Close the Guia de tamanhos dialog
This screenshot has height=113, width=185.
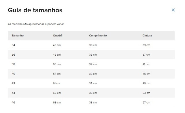coord(173,10)
